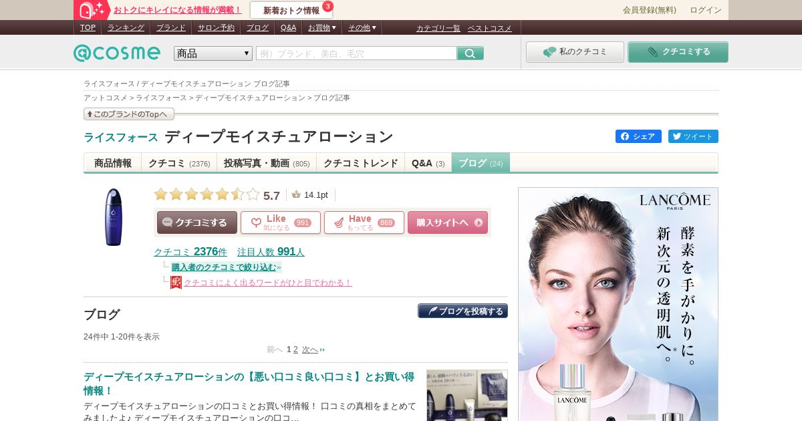Screen dimensions: 802x421
Task: Toggle Like 気になる button
Action: [281, 223]
